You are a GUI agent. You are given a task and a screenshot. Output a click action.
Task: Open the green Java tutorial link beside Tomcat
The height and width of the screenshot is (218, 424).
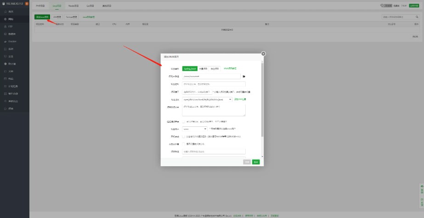pyautogui.click(x=88, y=17)
